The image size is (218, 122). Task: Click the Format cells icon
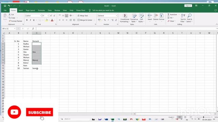coord(161,16)
